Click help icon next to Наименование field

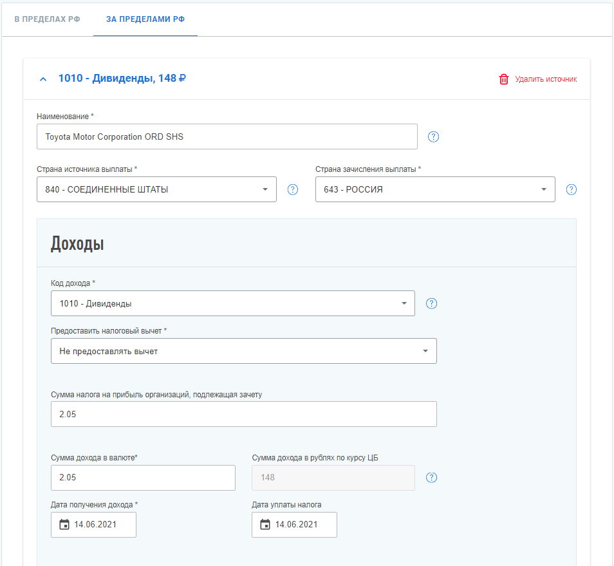pyautogui.click(x=433, y=137)
